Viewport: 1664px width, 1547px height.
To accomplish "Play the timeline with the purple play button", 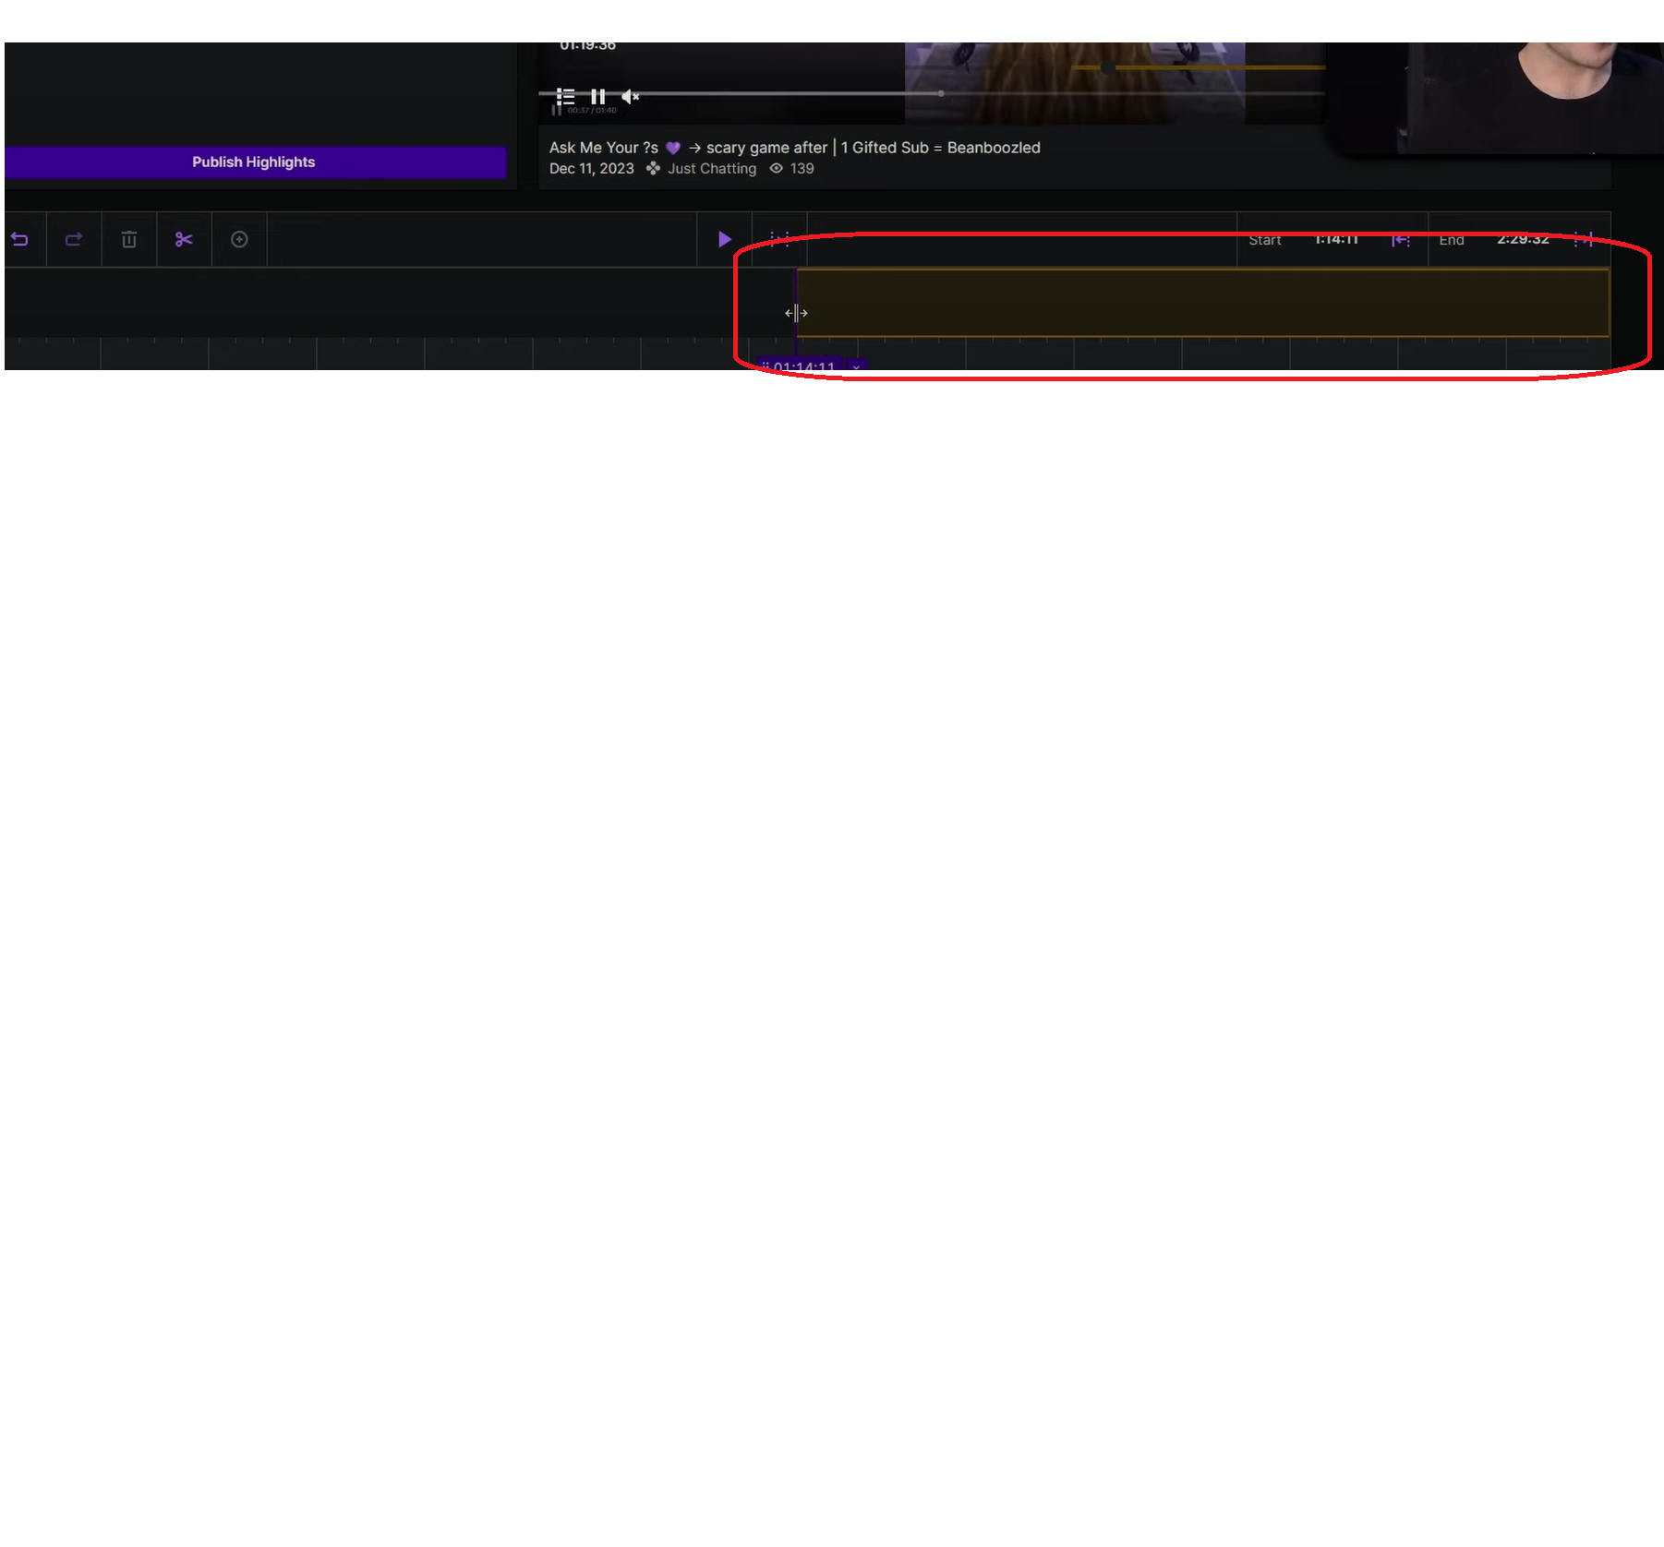I will pos(724,240).
